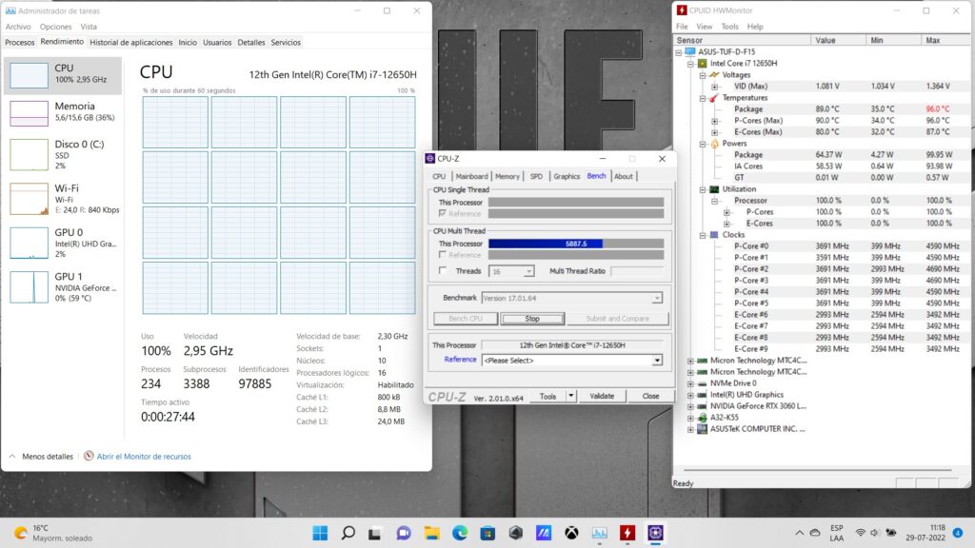Click the arrow next to CPU-Z Tools button
The height and width of the screenshot is (548, 975).
[x=571, y=396]
